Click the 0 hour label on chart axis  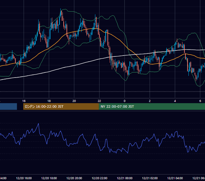[125, 101]
